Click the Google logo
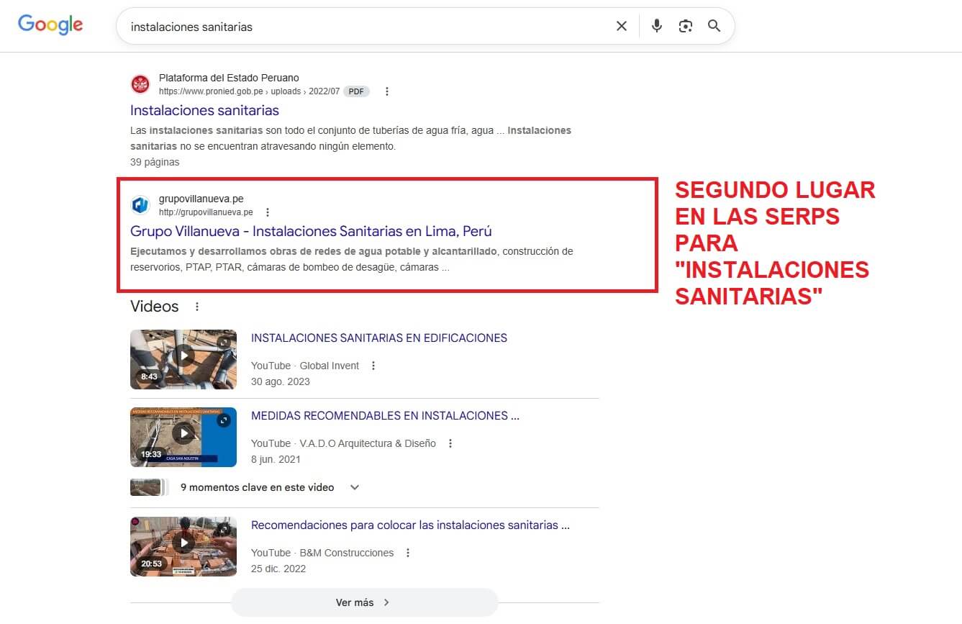The height and width of the screenshot is (624, 962). 50,24
